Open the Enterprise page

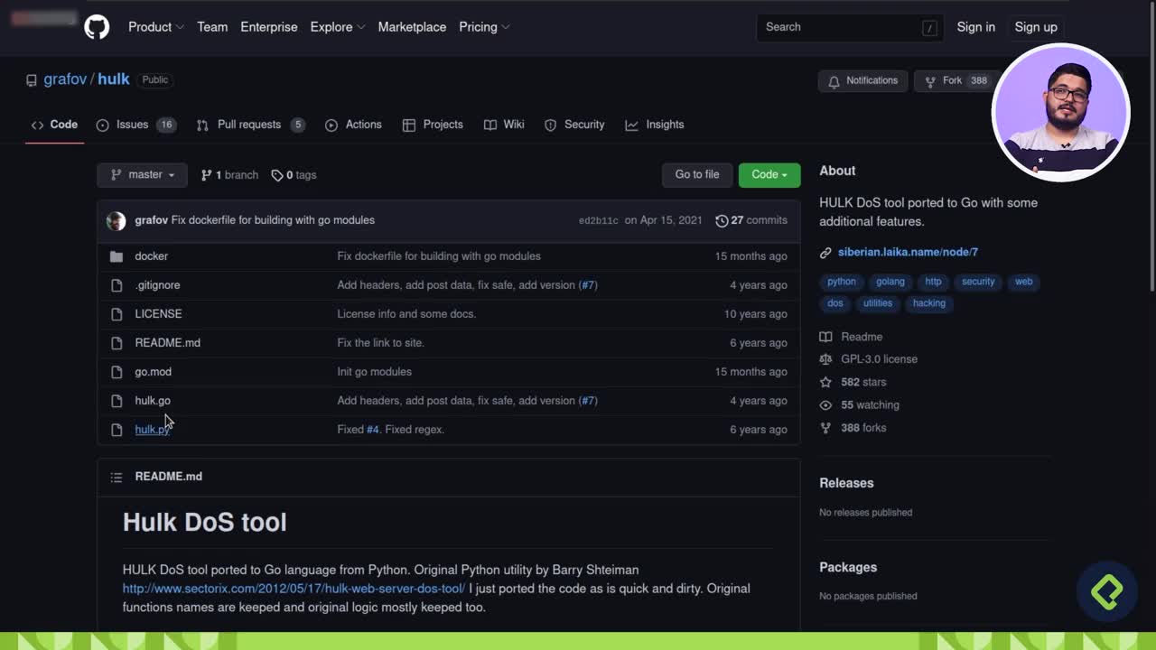269,27
